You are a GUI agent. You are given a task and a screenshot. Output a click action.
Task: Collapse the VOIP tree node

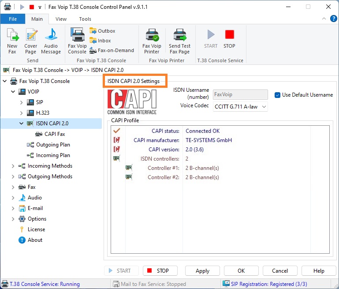[13, 92]
